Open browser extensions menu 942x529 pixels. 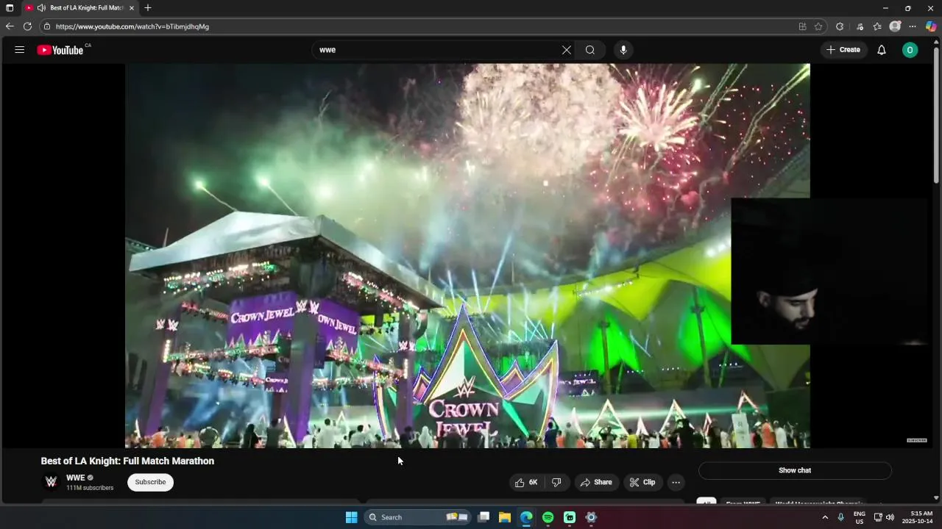click(840, 26)
